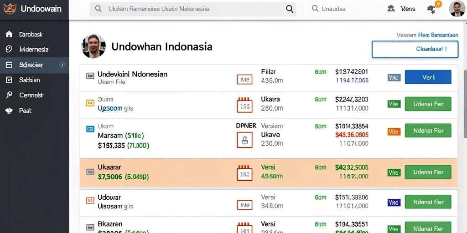Click the dark blue Vite tag in Udowar row
The image size is (467, 233).
pos(394,203)
